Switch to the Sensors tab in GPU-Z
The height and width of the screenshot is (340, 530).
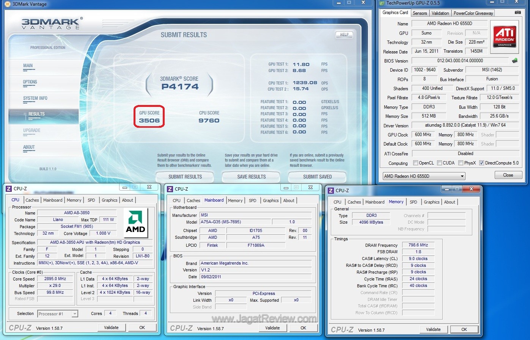(x=420, y=13)
